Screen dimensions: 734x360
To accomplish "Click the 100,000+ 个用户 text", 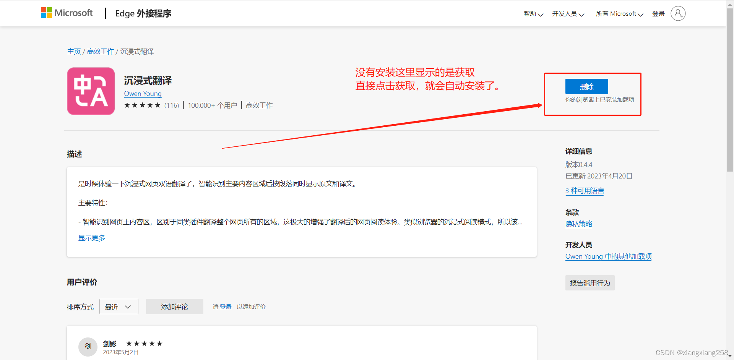I will click(212, 105).
